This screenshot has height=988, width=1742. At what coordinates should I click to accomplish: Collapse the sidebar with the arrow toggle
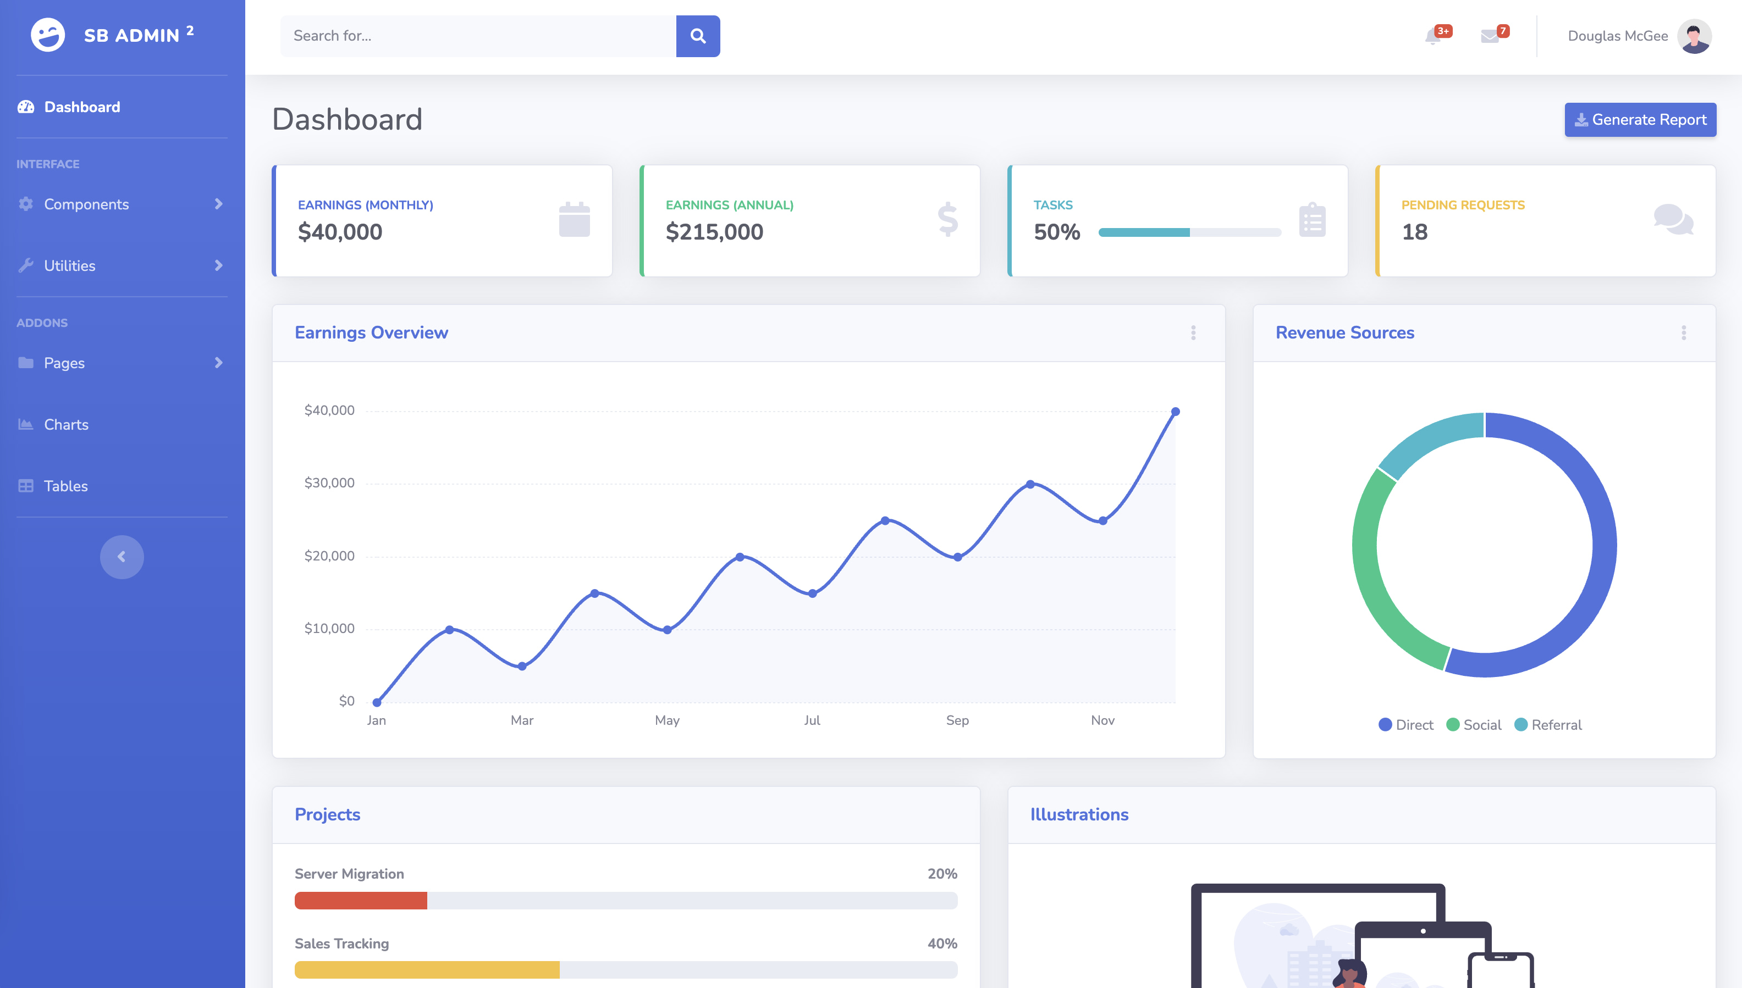coord(122,557)
